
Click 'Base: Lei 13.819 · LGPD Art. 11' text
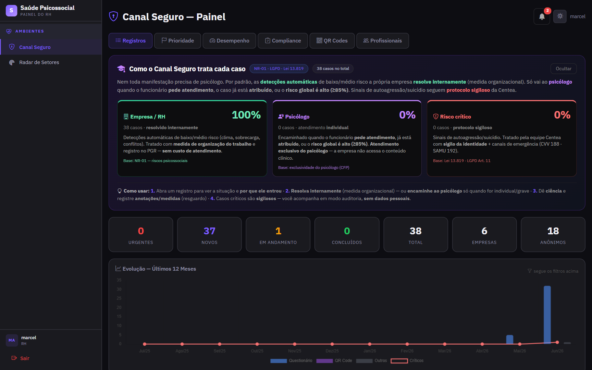pos(461,161)
